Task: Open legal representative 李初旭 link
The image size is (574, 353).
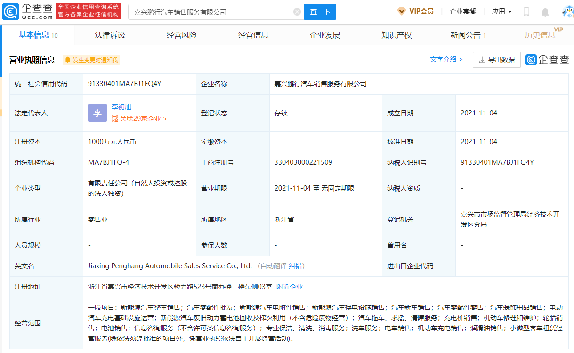Action: 121,107
